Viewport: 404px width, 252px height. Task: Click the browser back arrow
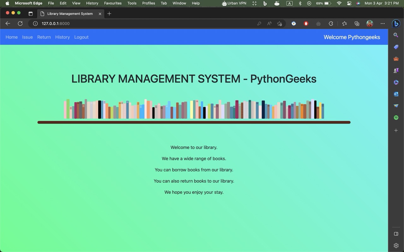(x=8, y=23)
